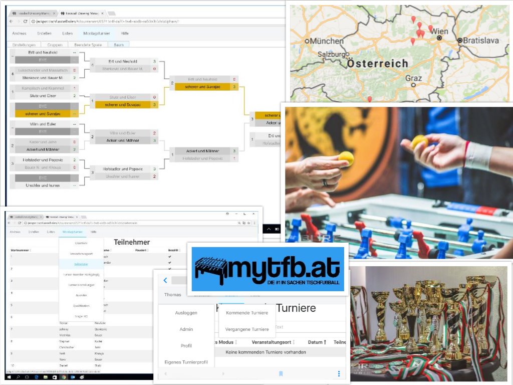Click the Task View icon in taskbar

click(27, 377)
